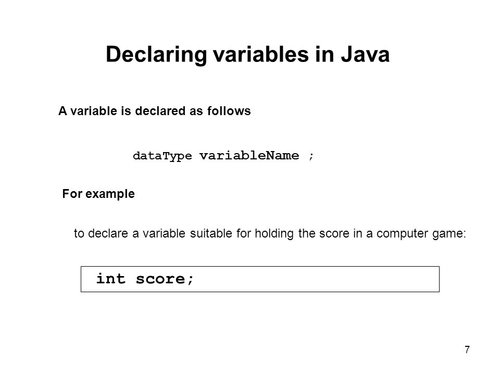Click the words "computer game:" in the sentence
500x375 pixels.
click(x=421, y=234)
